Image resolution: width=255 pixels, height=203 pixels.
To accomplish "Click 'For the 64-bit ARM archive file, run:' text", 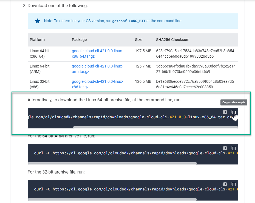I will pos(61,136).
